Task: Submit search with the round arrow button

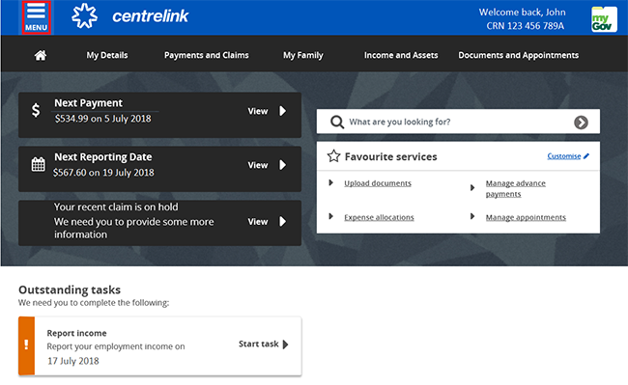Action: [x=581, y=123]
